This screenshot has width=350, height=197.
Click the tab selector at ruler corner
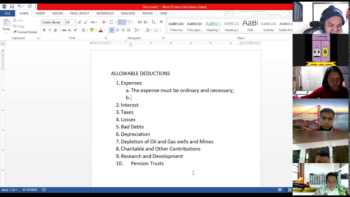tap(3, 43)
